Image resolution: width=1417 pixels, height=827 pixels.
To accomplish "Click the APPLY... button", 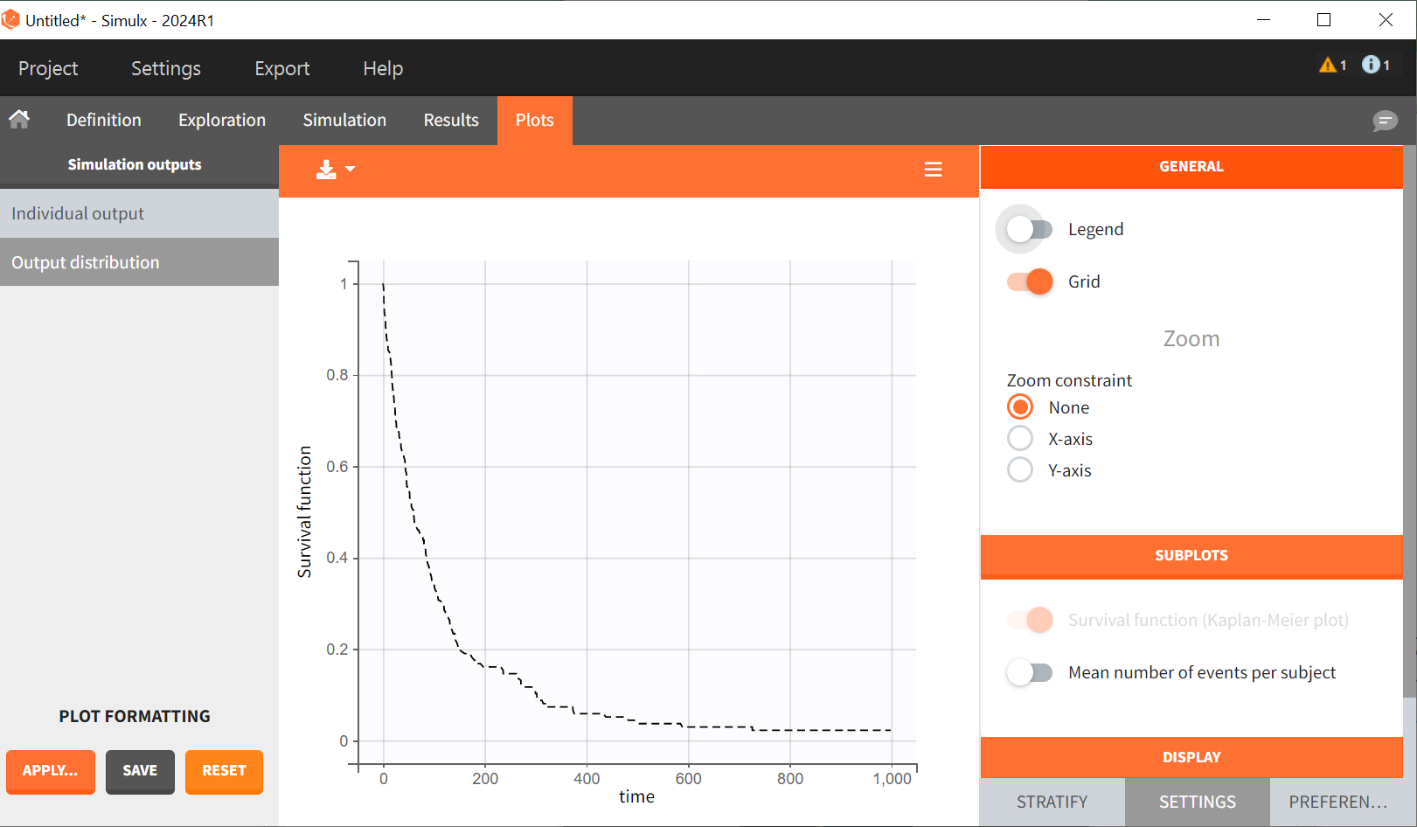I will pyautogui.click(x=50, y=771).
